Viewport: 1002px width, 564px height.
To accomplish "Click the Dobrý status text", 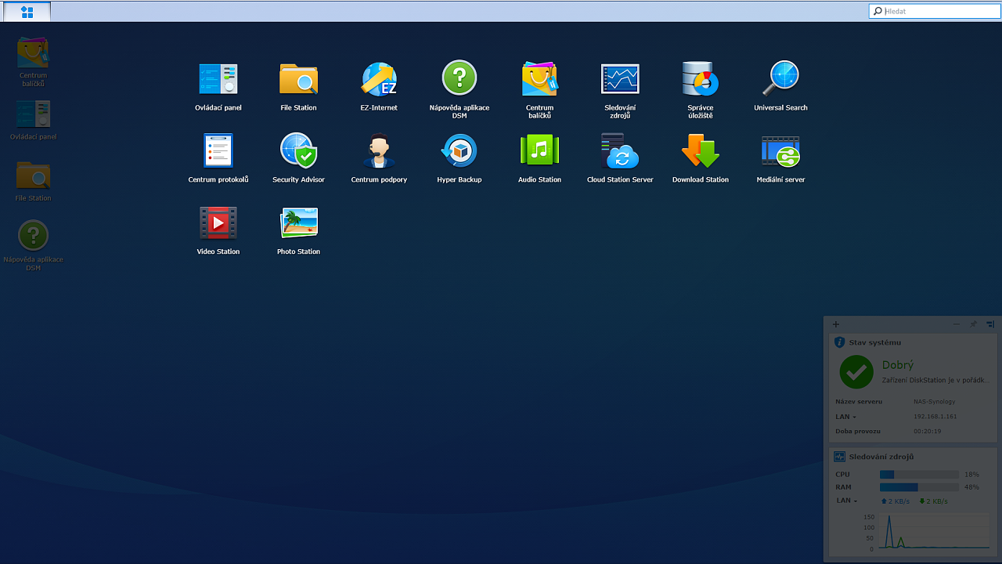I will [898, 365].
